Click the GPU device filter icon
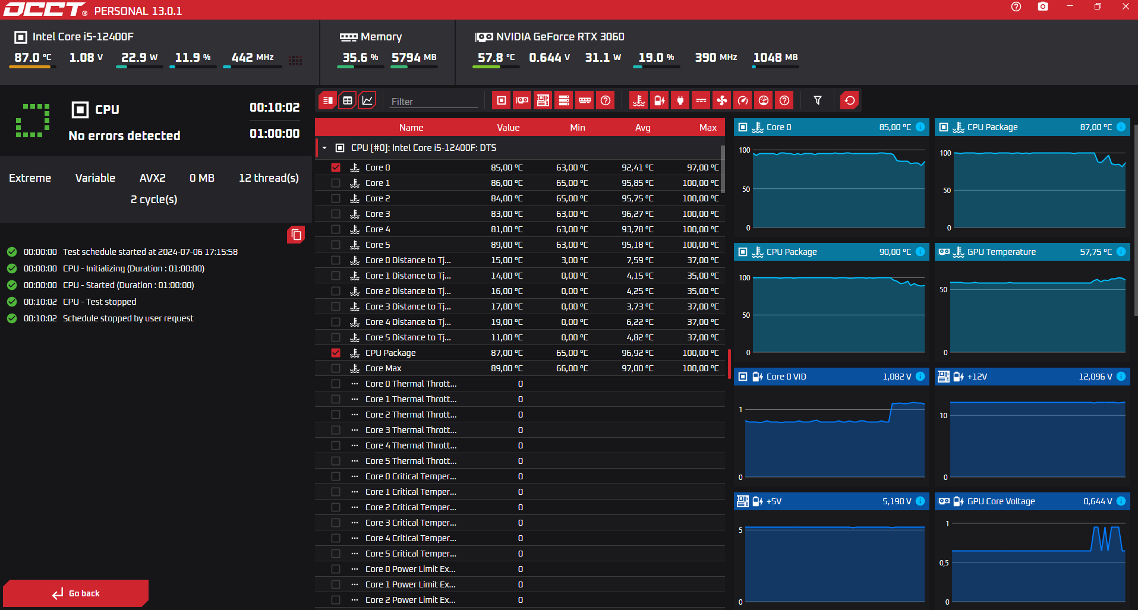 coord(522,100)
